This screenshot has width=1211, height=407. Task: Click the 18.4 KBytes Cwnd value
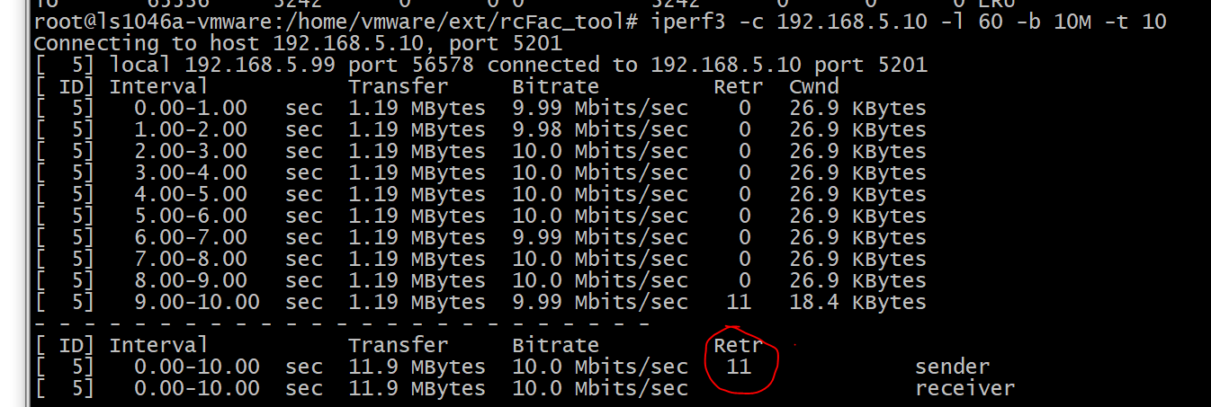tap(857, 302)
